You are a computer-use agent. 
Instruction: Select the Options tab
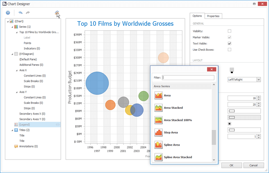pyautogui.click(x=197, y=16)
